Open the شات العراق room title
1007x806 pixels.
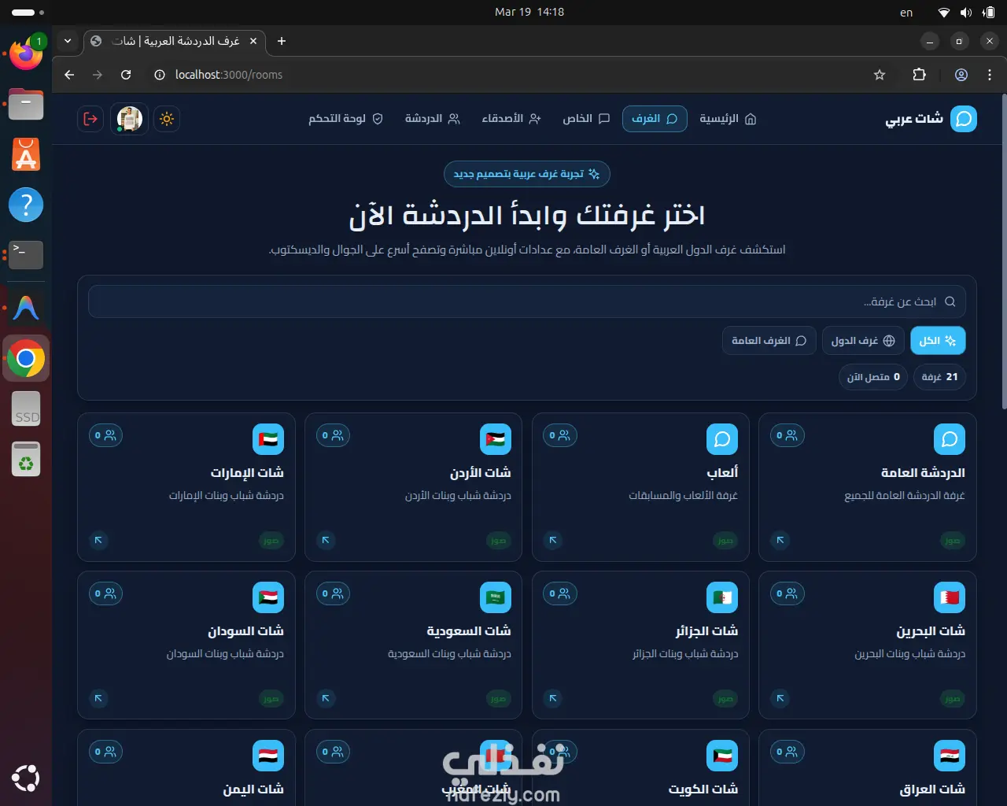coord(932,789)
